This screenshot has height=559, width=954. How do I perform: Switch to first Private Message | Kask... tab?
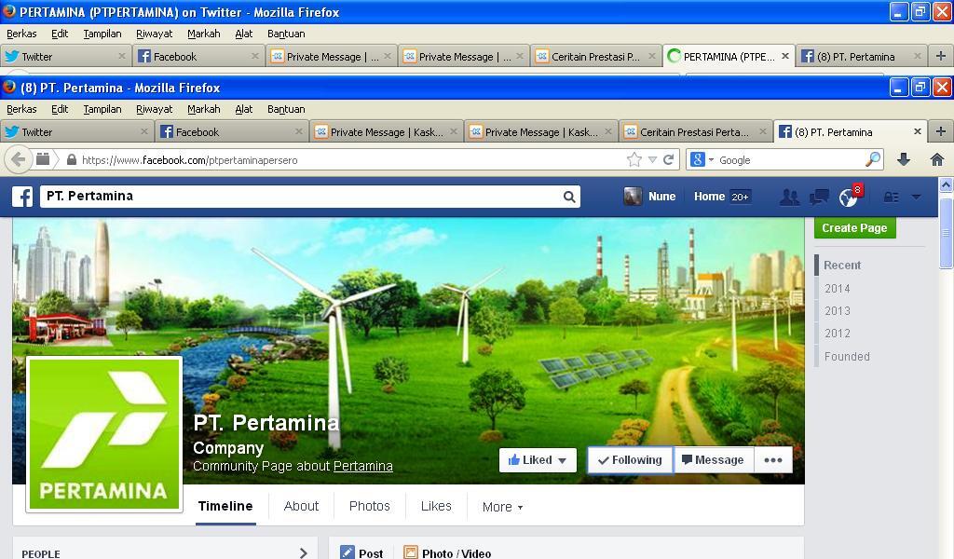click(386, 131)
